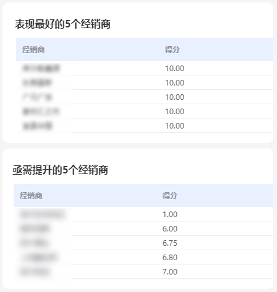Click the bottommost 10.00 score in best-performers table

175,126
